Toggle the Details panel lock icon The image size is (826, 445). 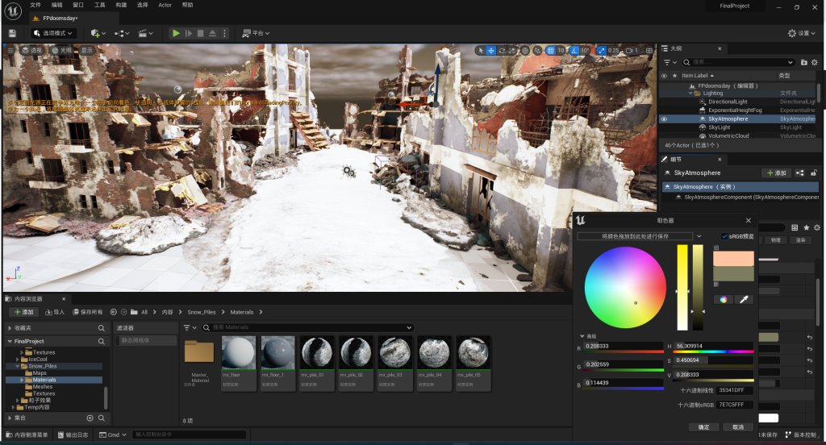pyautogui.click(x=814, y=173)
